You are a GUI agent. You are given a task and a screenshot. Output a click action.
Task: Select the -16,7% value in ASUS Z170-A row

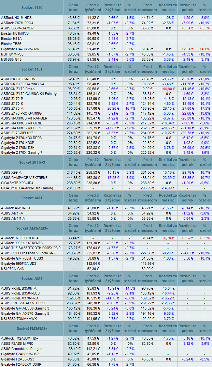[x=130, y=109]
